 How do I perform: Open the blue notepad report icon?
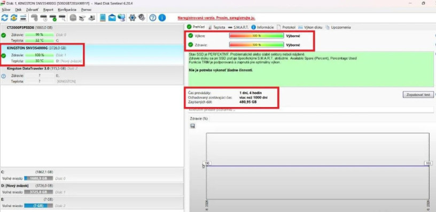pos(103,18)
